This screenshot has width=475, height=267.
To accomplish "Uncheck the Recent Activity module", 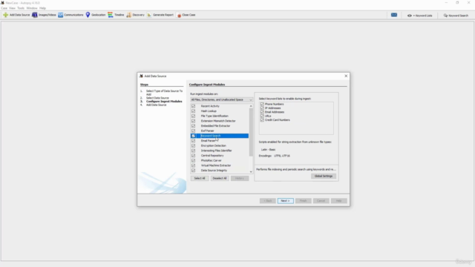I will point(193,106).
